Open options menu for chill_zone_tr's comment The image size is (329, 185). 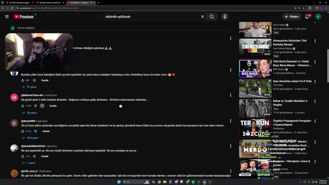(231, 171)
